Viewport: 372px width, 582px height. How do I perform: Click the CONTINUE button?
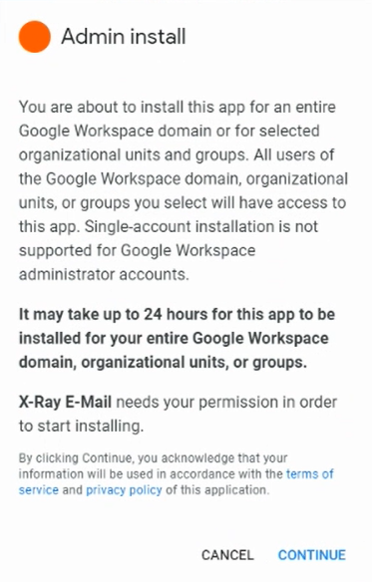click(x=312, y=555)
